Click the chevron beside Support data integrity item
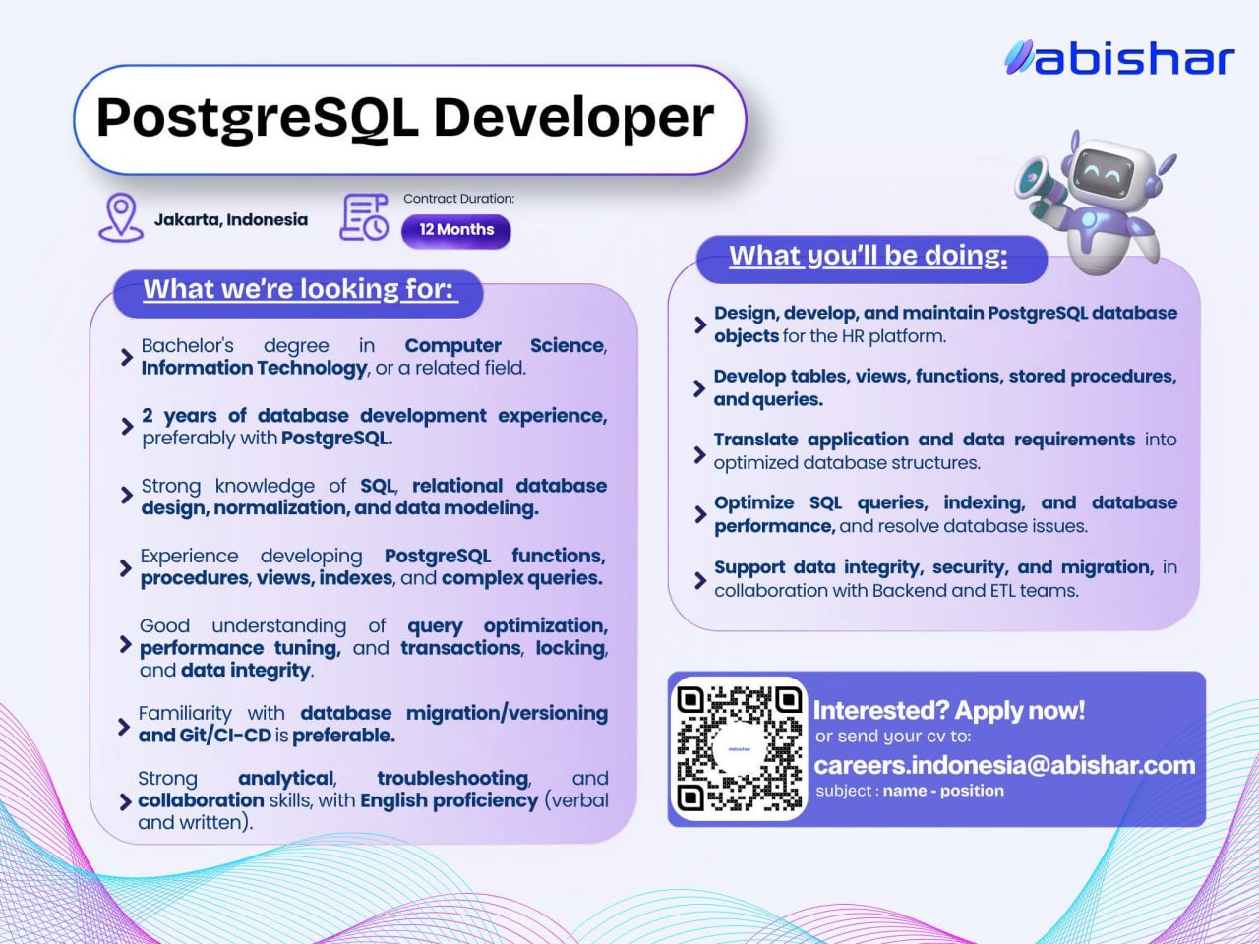Viewport: 1259px width, 944px height. tap(700, 579)
